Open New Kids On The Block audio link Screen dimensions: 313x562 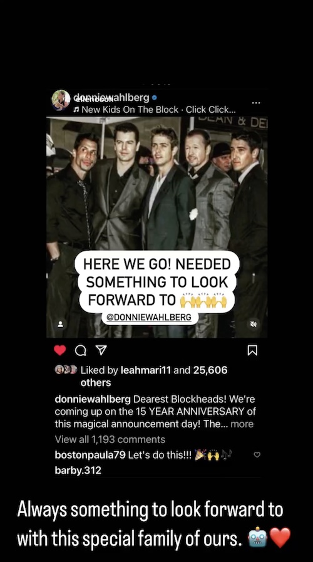(x=155, y=110)
